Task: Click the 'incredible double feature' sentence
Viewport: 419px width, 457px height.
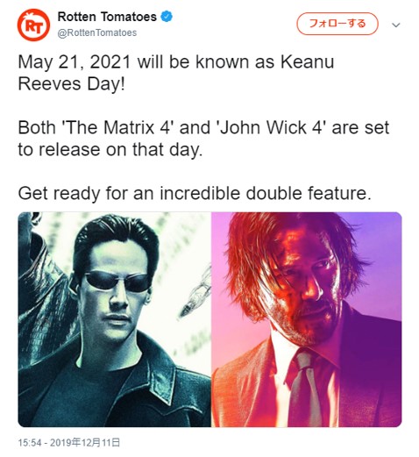Action: pos(195,193)
